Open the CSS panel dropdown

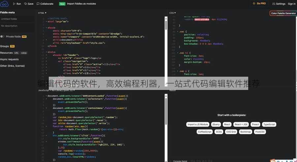pos(172,13)
